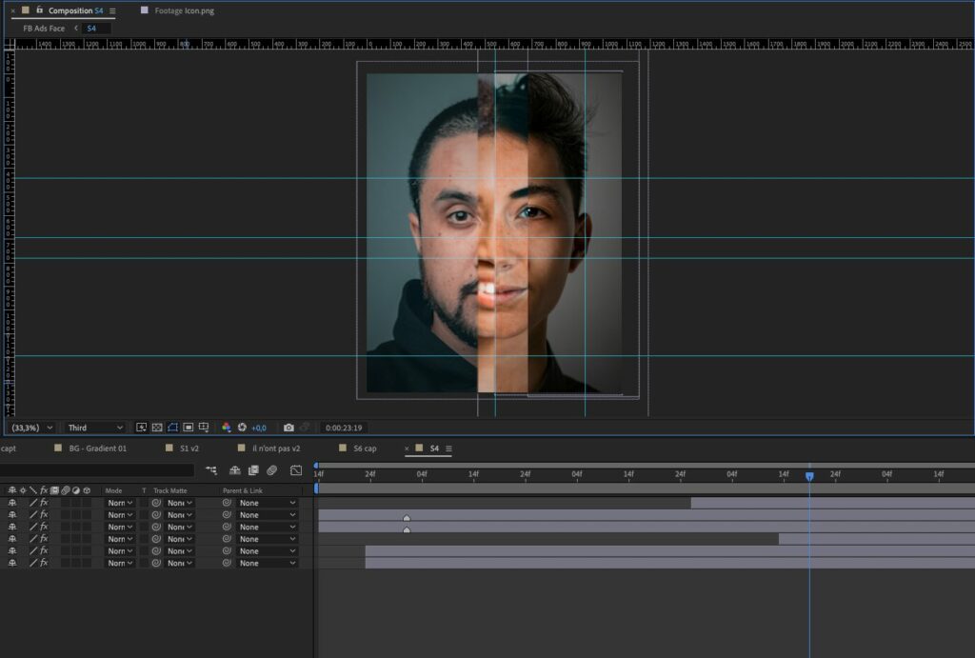The height and width of the screenshot is (658, 975).
Task: Open the Footage Icon.png viewer tab
Action: [184, 10]
